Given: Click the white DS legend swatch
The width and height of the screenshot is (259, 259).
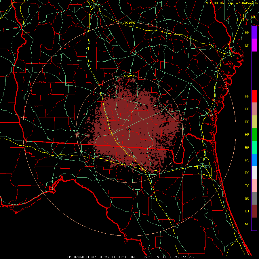Looking at the screenshot, I should 254,173.
